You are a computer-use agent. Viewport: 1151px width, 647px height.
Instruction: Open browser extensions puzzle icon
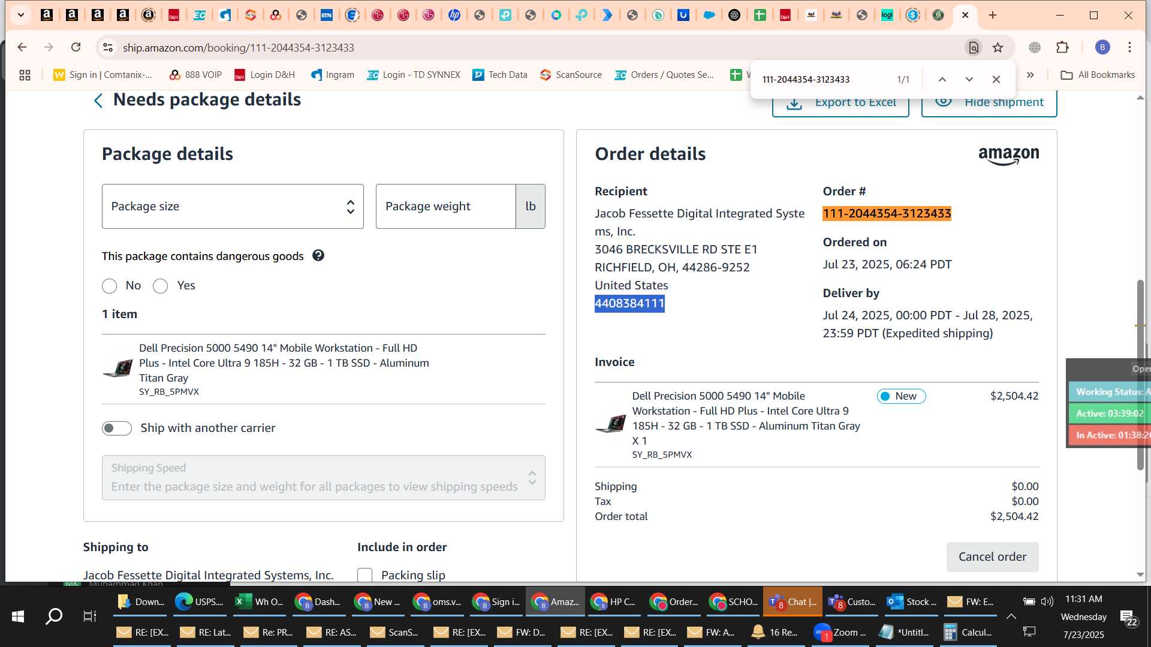click(1062, 47)
